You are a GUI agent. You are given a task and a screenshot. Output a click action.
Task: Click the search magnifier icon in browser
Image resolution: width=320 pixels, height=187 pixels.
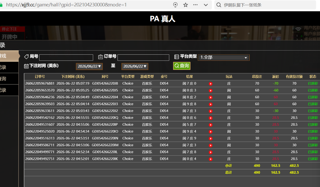(x=219, y=5)
